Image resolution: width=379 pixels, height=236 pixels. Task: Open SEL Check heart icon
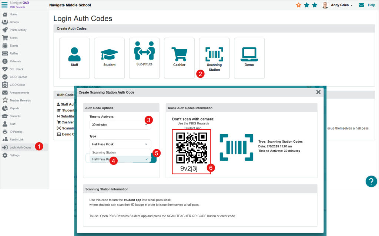point(5,69)
